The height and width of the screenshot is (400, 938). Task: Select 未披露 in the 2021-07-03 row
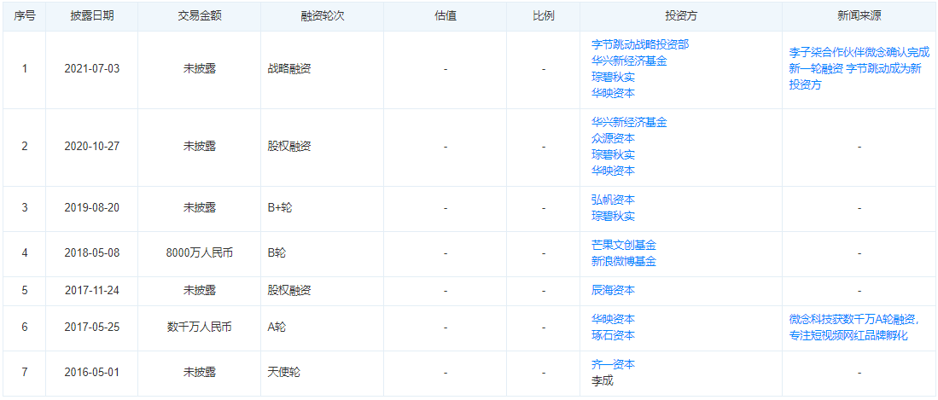tap(199, 69)
